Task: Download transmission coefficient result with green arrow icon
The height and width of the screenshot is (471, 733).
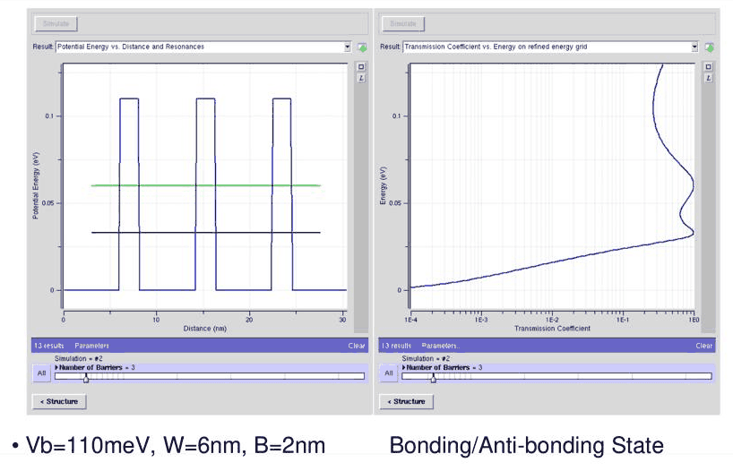Action: coord(709,47)
